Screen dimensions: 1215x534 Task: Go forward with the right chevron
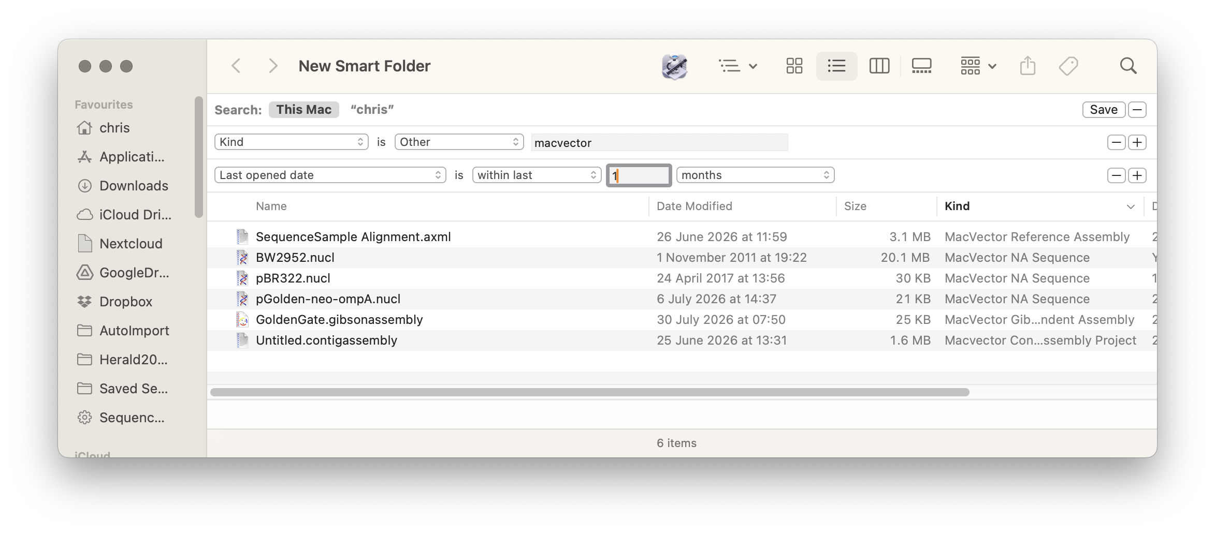[273, 66]
